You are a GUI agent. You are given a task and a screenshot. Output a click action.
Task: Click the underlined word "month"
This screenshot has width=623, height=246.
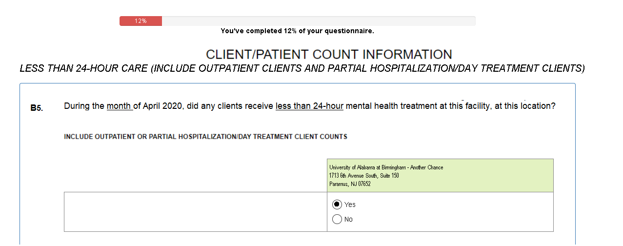[x=119, y=106]
